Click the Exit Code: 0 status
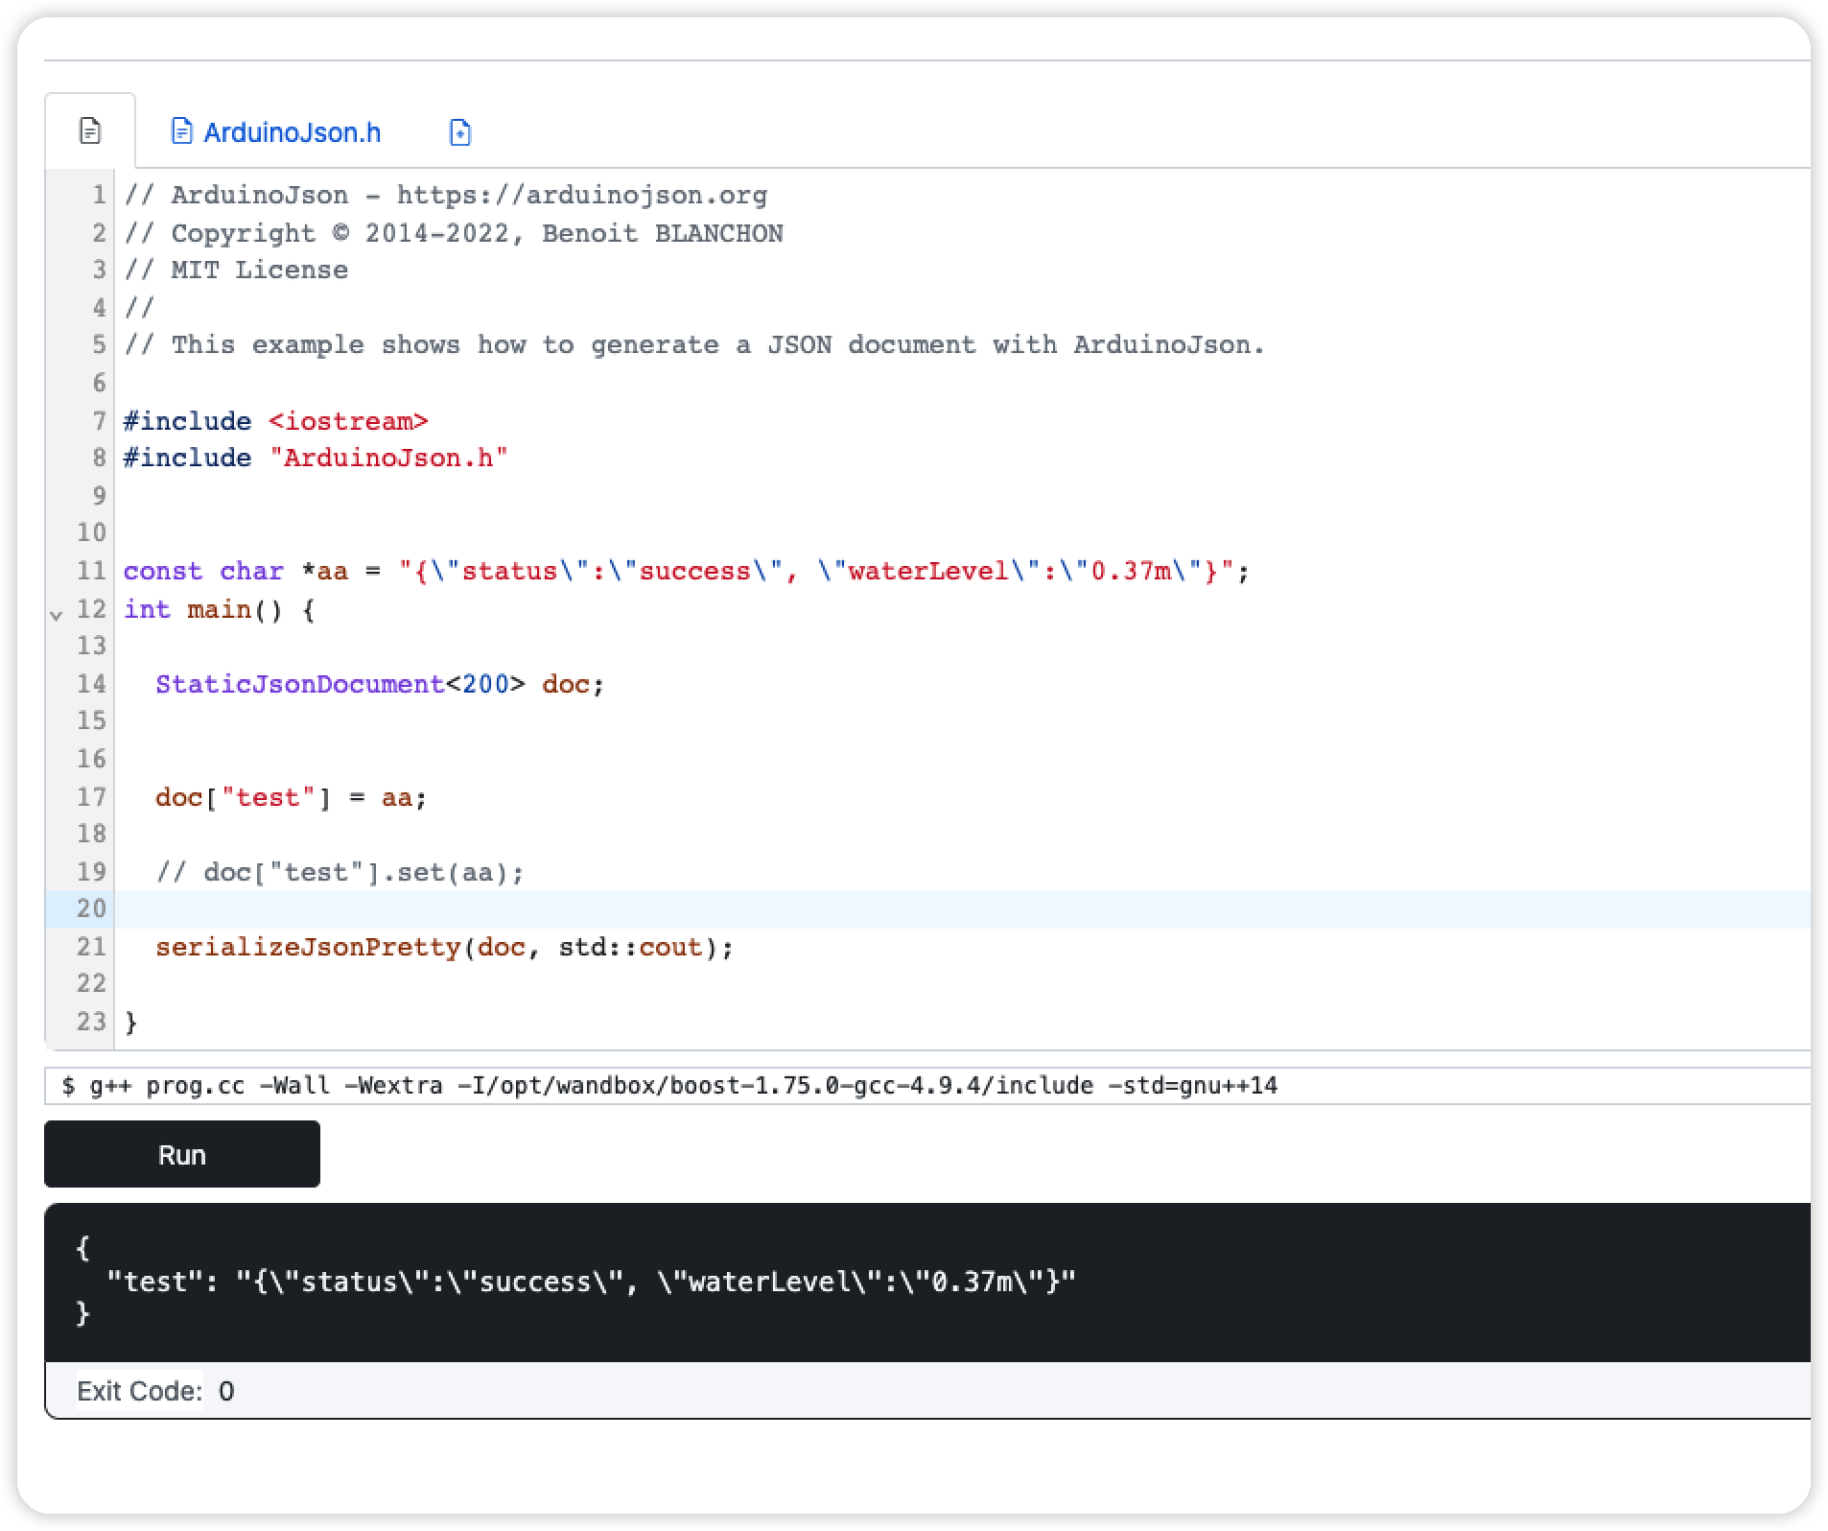Screen dimensions: 1828x1531 (x=155, y=1391)
